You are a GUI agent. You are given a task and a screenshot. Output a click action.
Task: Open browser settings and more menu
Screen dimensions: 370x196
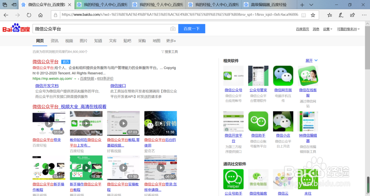pyautogui.click(x=364, y=15)
